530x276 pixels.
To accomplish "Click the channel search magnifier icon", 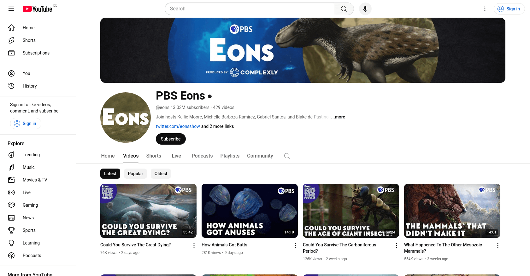I will click(x=287, y=156).
